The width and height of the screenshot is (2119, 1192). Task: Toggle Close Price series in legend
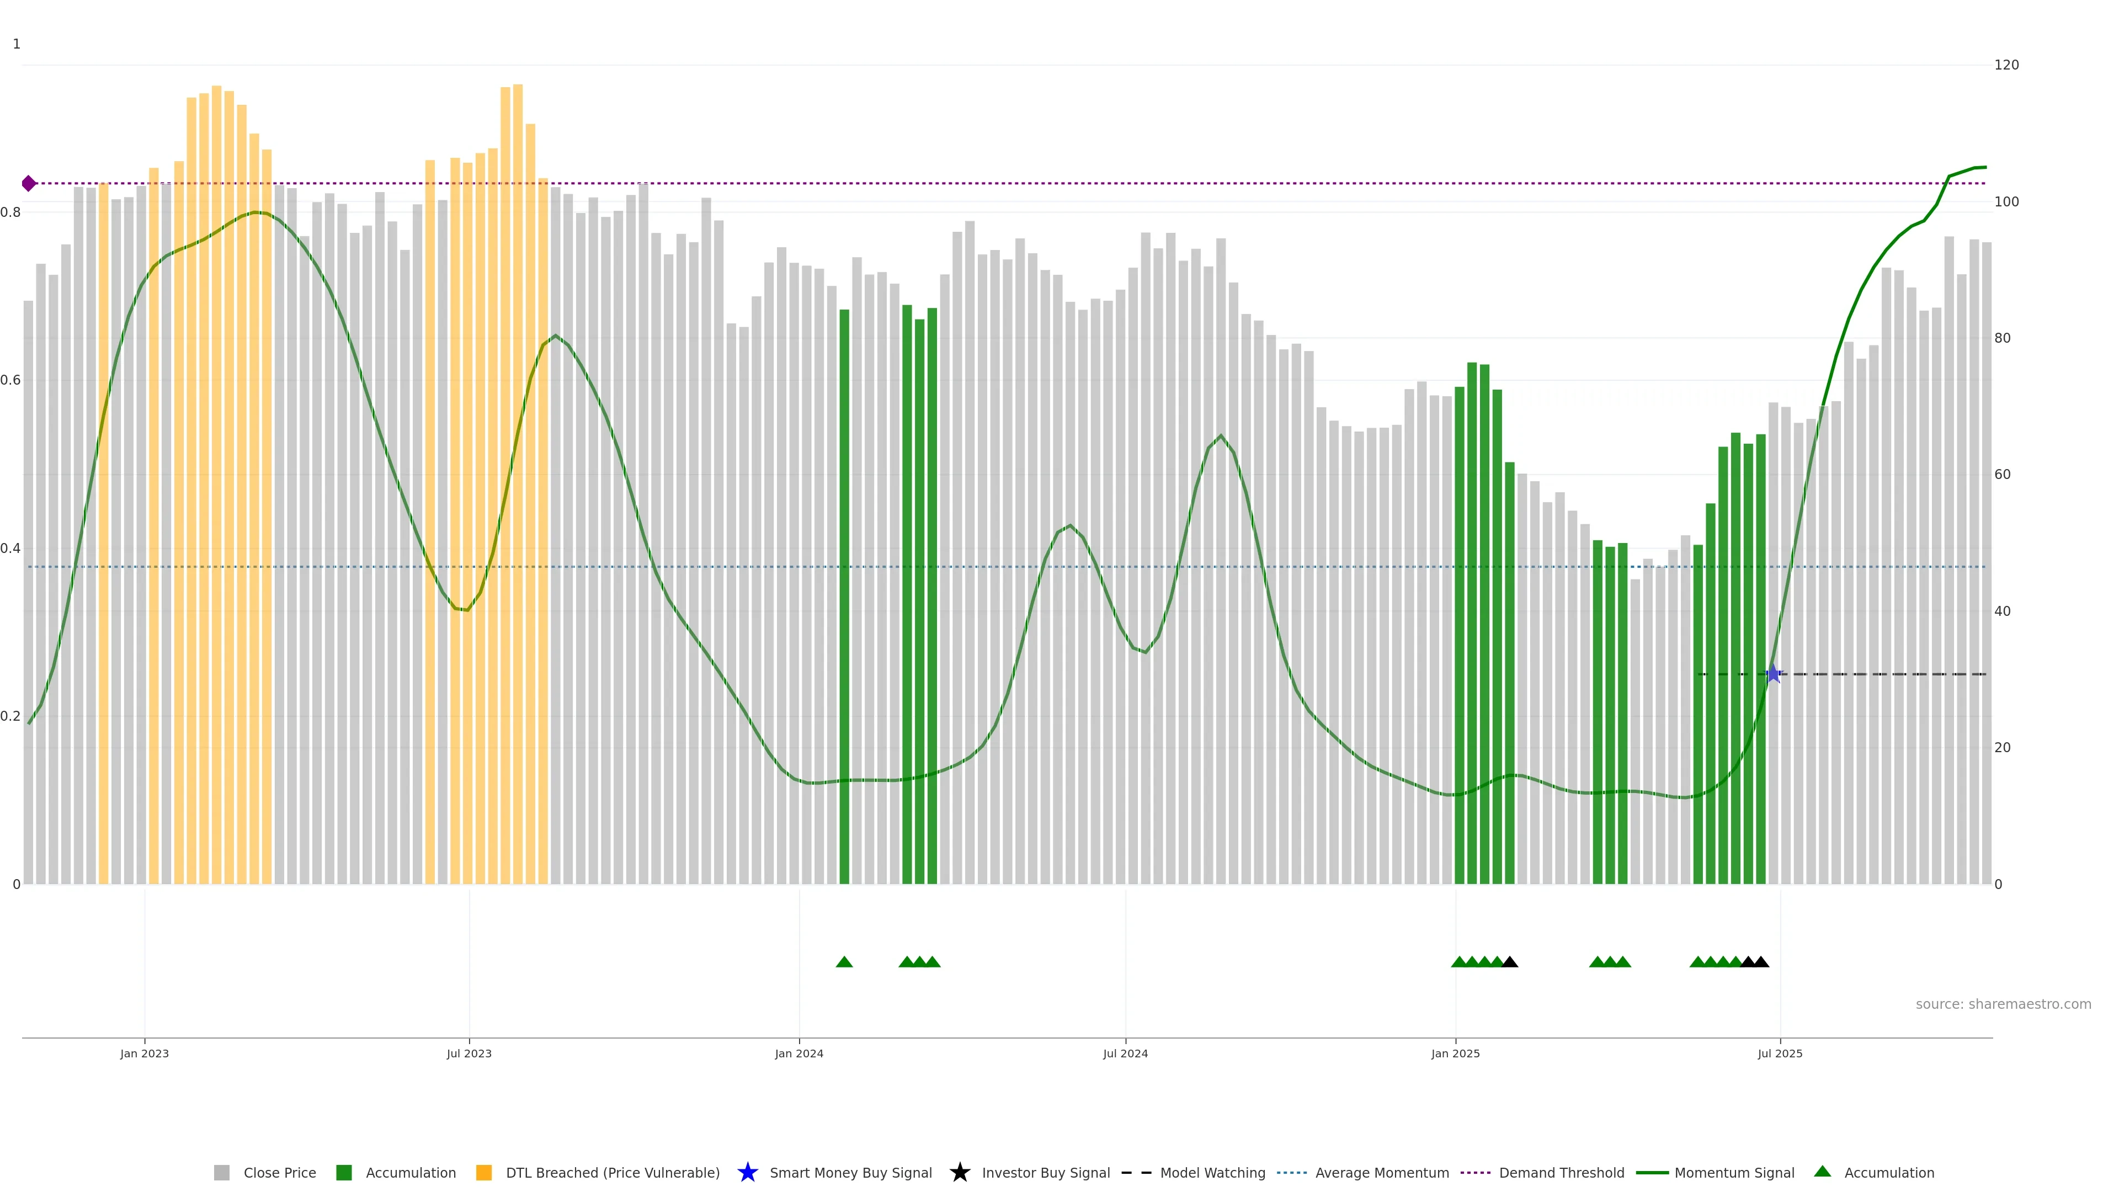coord(280,1172)
